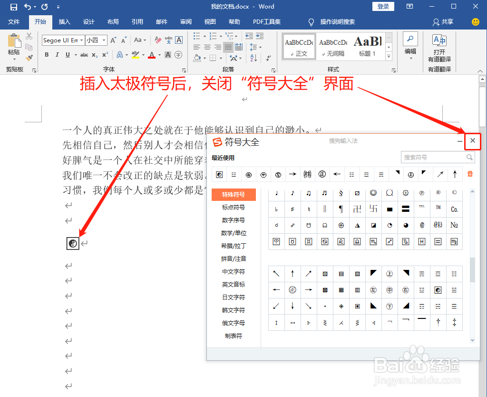Toggle Italic formatting
487x397 pixels.
tap(57, 55)
